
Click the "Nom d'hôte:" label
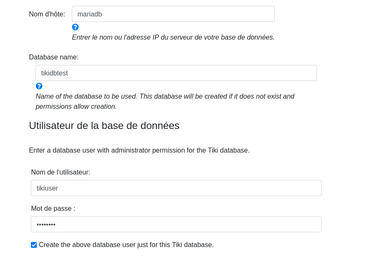[47, 14]
